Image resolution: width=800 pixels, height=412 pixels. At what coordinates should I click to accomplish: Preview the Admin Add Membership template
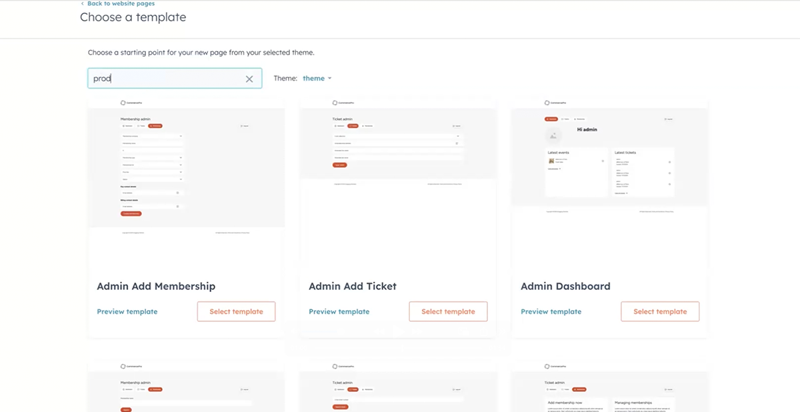tap(127, 311)
